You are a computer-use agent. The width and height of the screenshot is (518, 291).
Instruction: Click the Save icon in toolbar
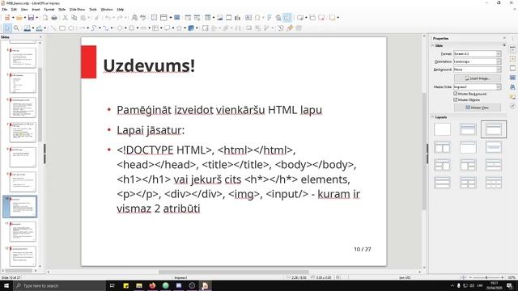pos(31,18)
